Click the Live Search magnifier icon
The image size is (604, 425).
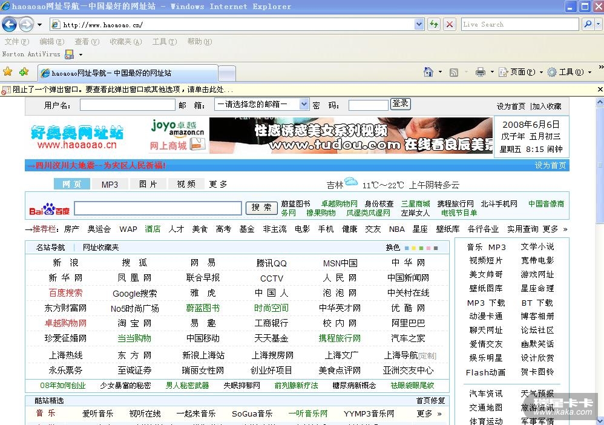coord(586,24)
